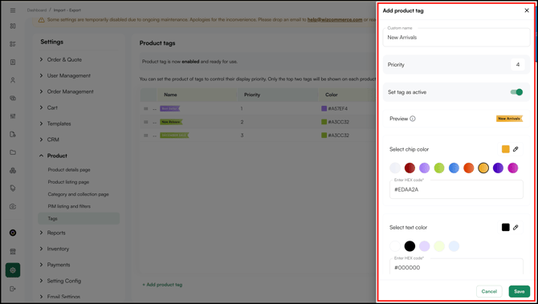Pick the purple chip color swatch
Screen dimensions: 538x304
(x=425, y=168)
